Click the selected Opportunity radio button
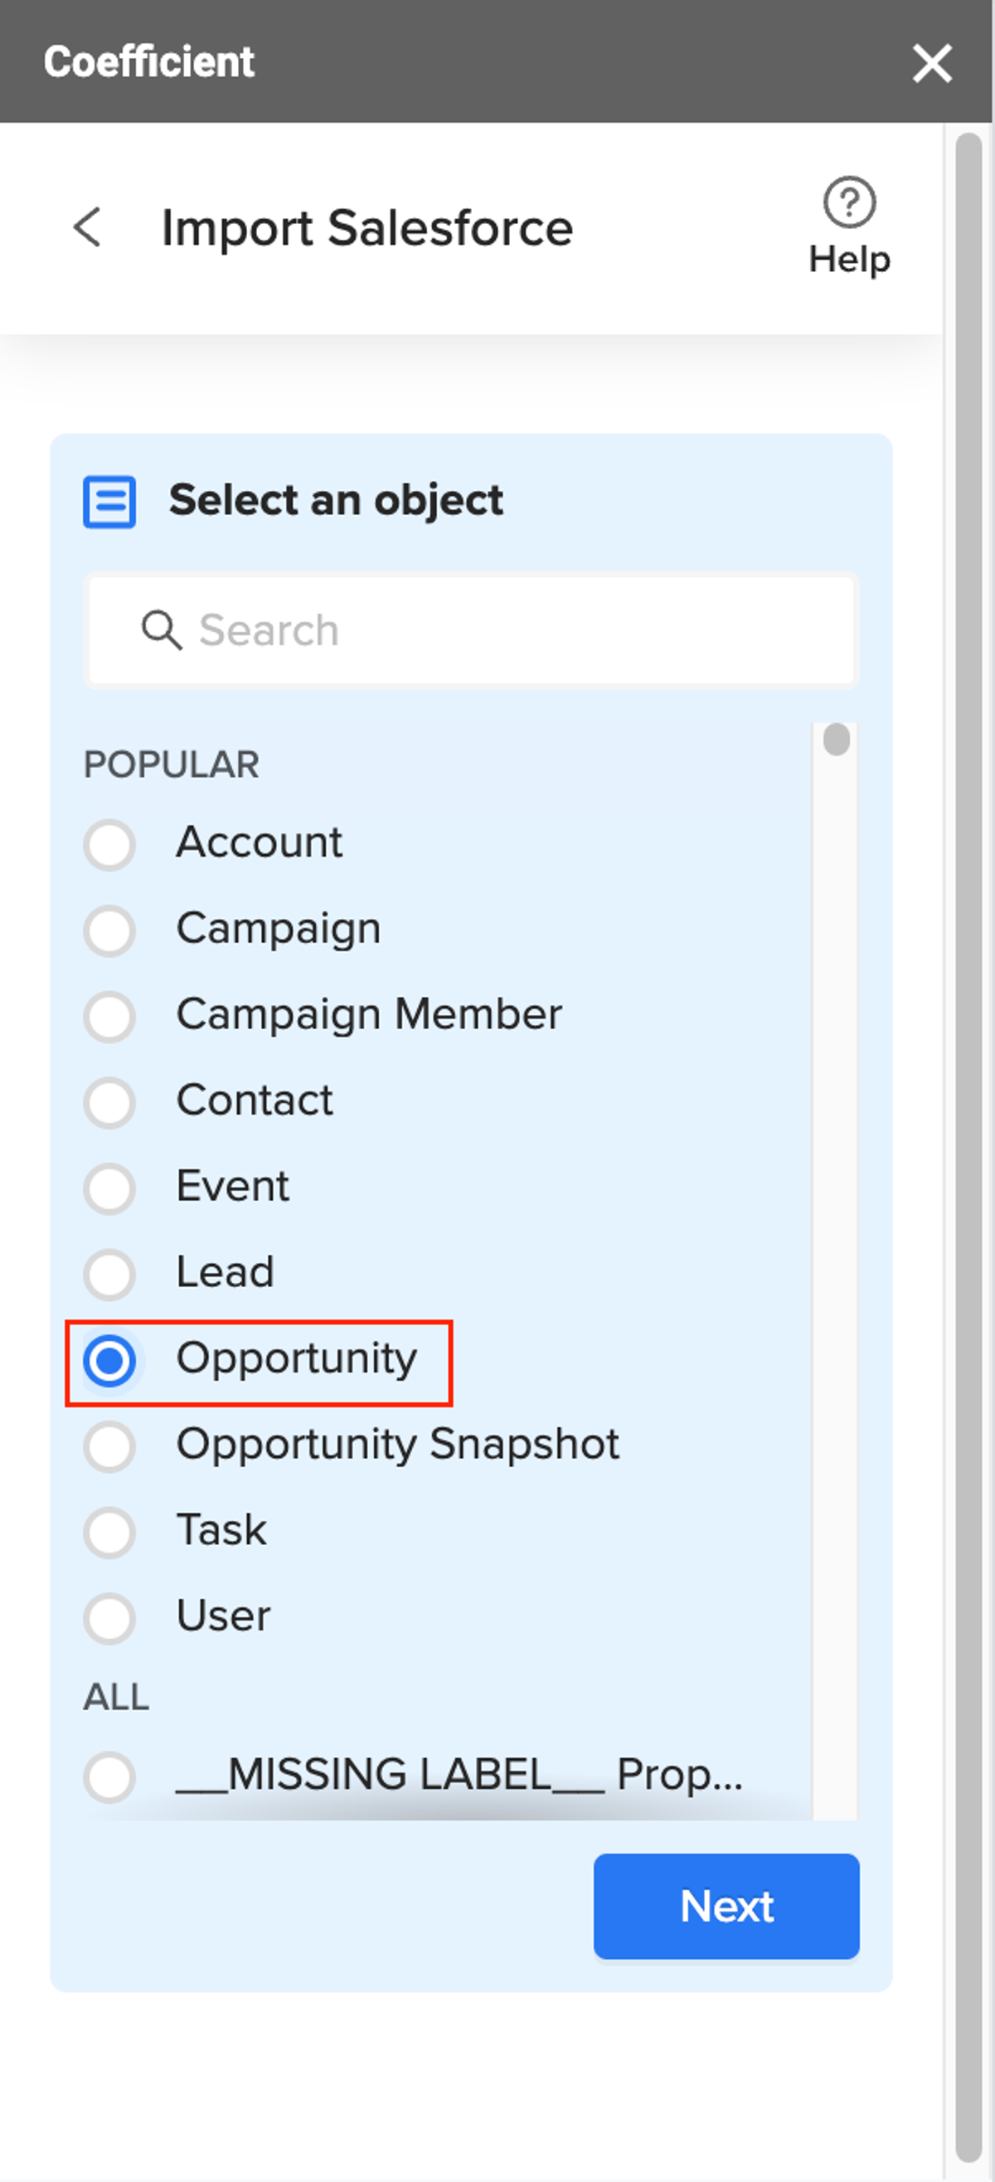This screenshot has height=2182, width=995. pyautogui.click(x=109, y=1360)
